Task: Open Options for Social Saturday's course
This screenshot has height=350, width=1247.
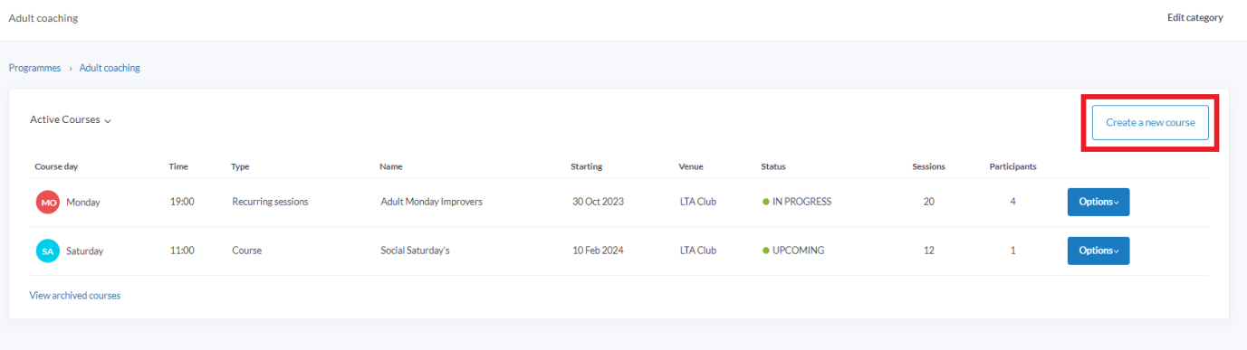Action: coord(1098,251)
